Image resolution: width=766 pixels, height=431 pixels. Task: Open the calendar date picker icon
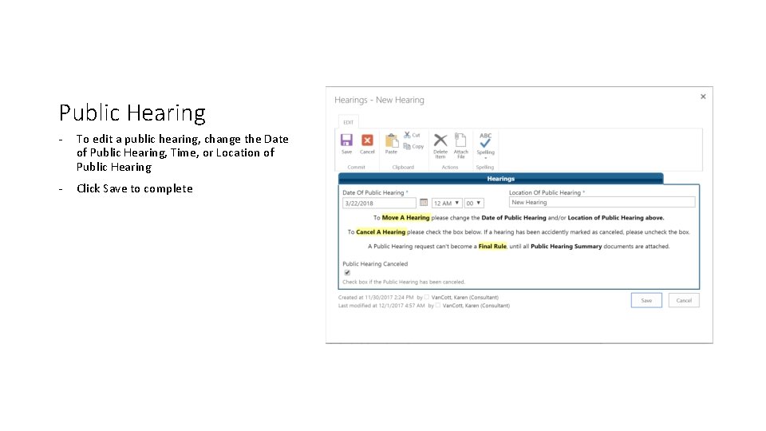click(x=424, y=202)
